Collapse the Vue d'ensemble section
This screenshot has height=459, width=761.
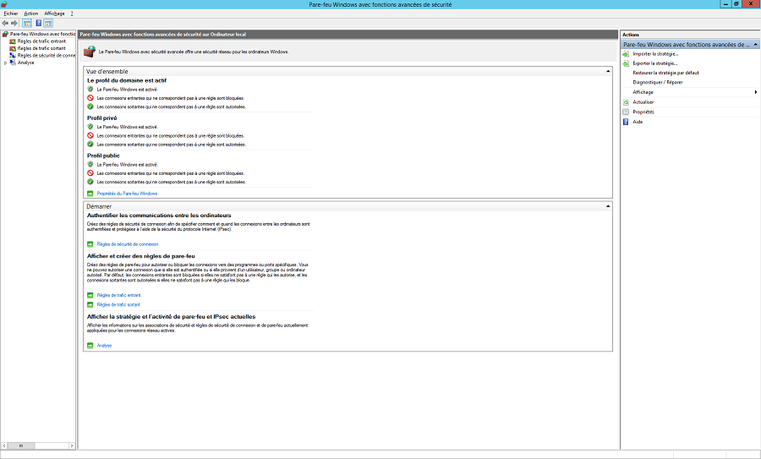[x=608, y=71]
